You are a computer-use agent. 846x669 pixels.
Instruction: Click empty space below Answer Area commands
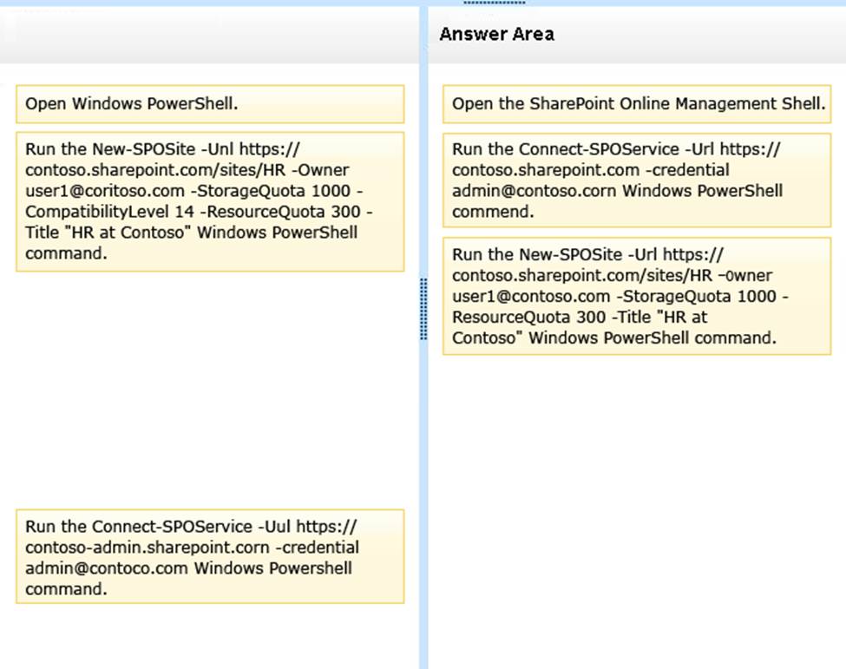[637, 503]
